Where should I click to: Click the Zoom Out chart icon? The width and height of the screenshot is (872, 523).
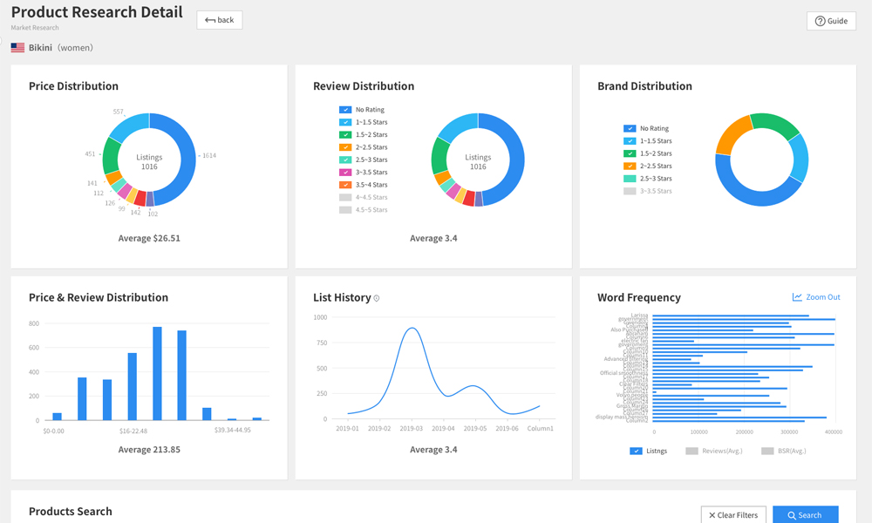tap(797, 297)
